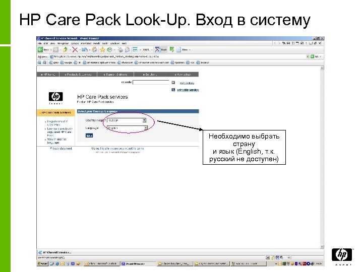Open the Groups menu
363x272 pixels.
click(75, 43)
